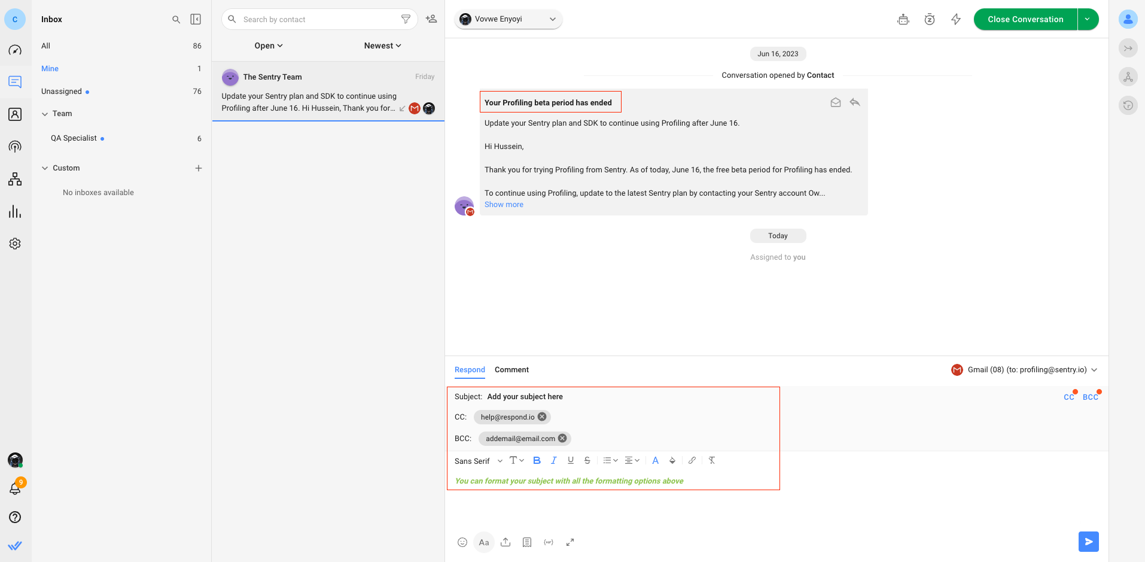Open the filter icon in contact search
1145x562 pixels.
point(406,19)
